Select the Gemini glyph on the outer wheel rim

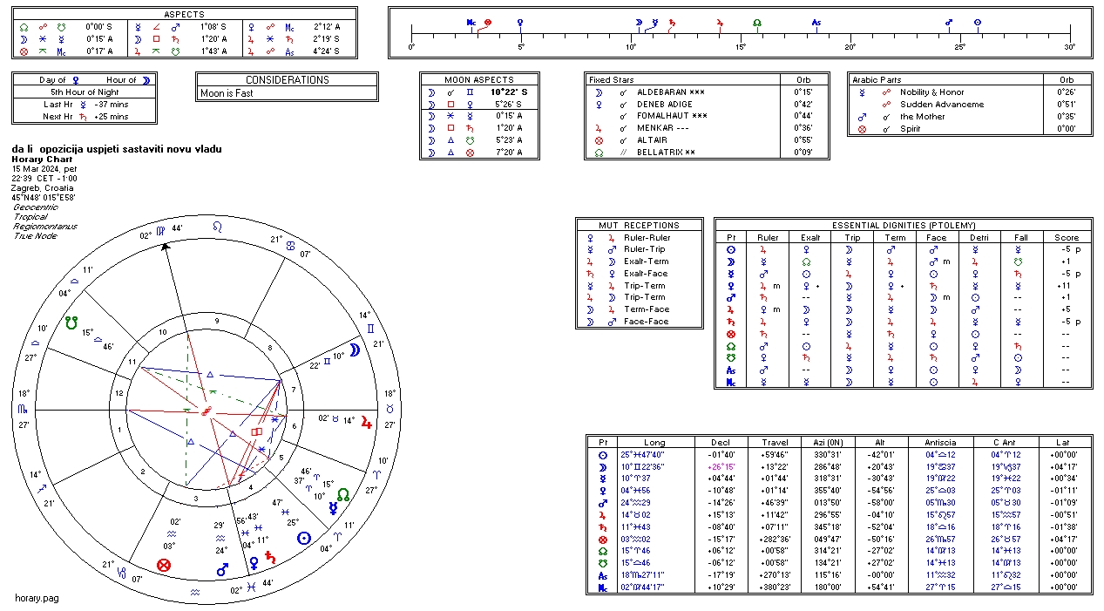pyautogui.click(x=370, y=329)
